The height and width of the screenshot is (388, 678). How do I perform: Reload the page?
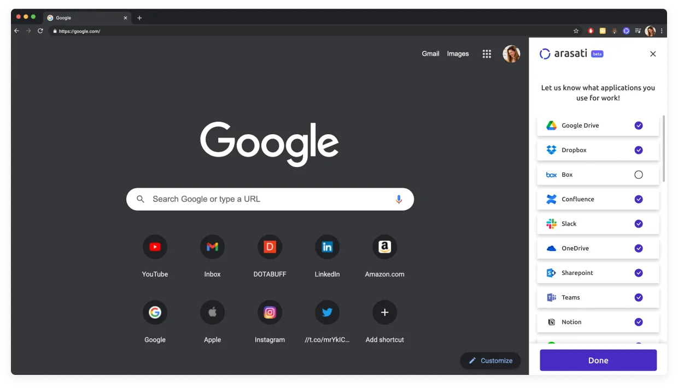(40, 31)
